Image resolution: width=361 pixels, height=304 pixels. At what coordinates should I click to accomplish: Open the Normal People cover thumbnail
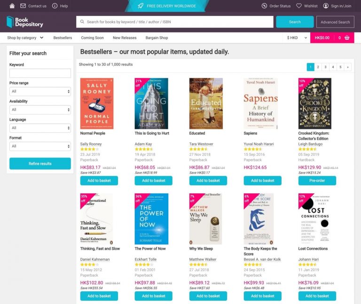[97, 103]
